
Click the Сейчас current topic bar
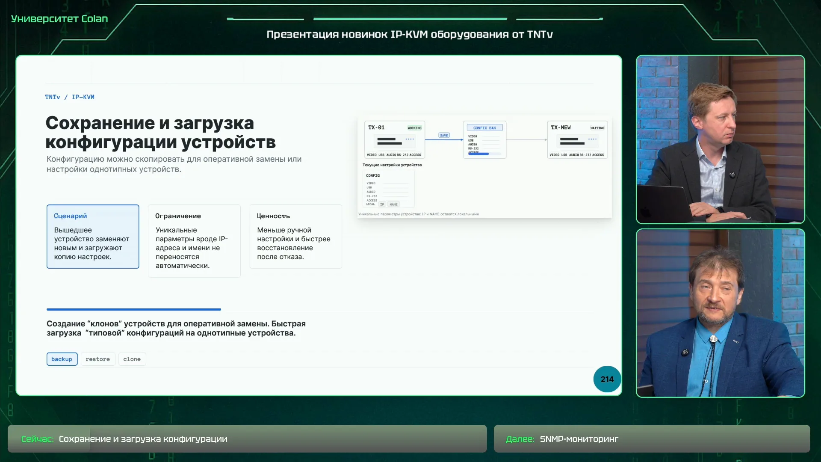point(247,438)
